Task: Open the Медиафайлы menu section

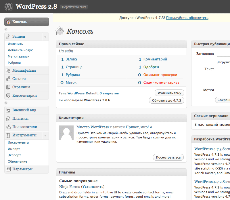Action: click(26, 71)
